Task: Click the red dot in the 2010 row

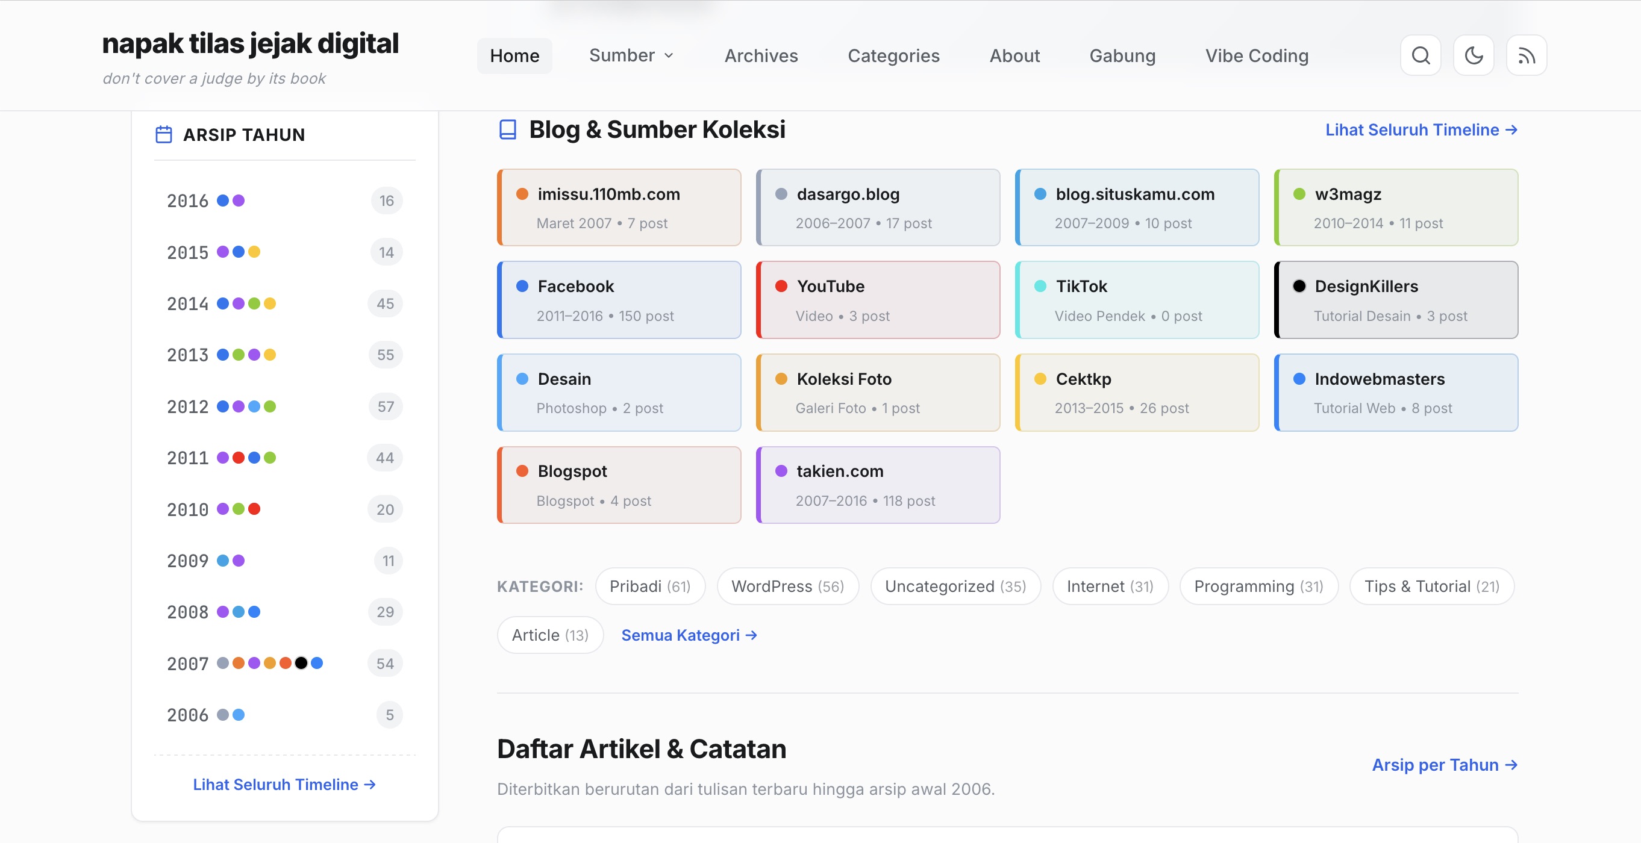Action: coord(254,509)
